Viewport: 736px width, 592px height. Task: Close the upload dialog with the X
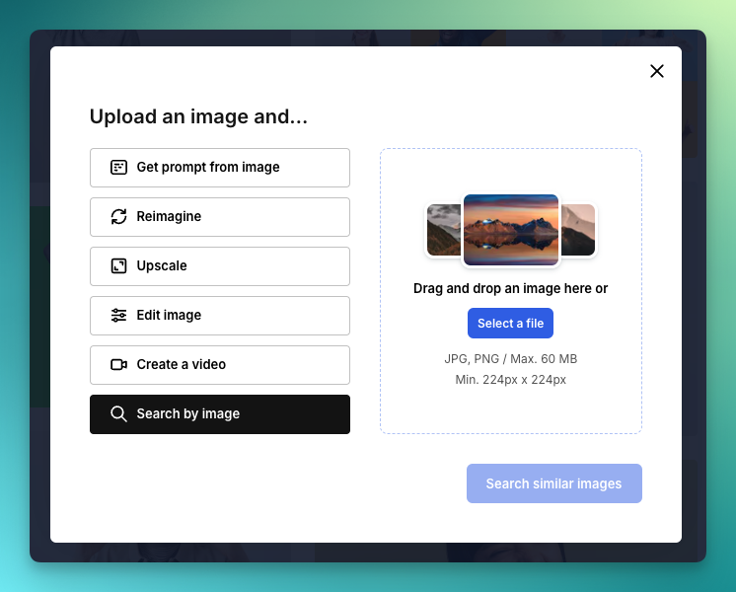(657, 71)
